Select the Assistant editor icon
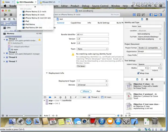 (139, 15)
